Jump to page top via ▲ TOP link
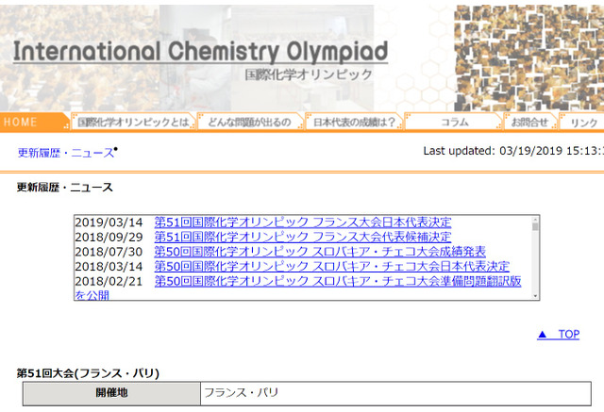 (558, 334)
